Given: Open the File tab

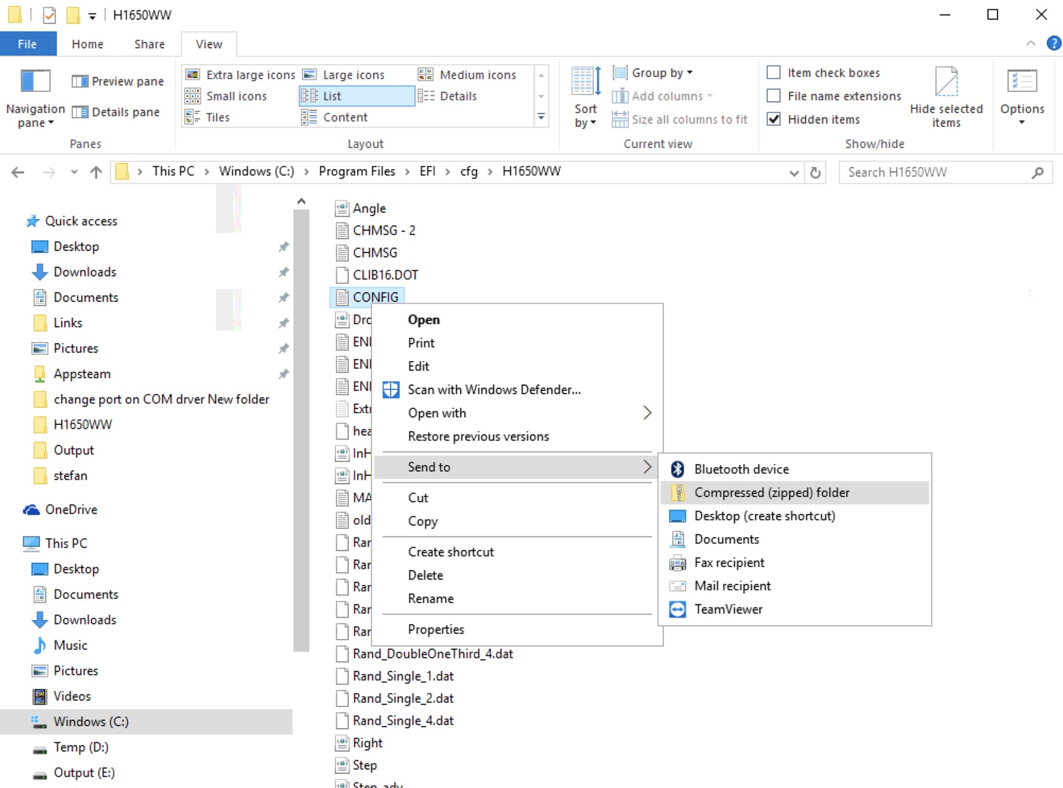Looking at the screenshot, I should 27,44.
